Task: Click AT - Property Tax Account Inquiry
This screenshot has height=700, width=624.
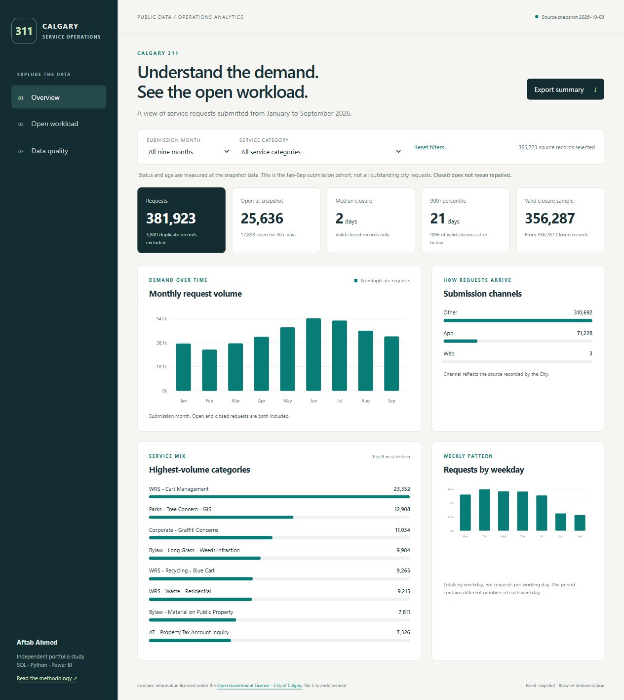Action: 279,636
